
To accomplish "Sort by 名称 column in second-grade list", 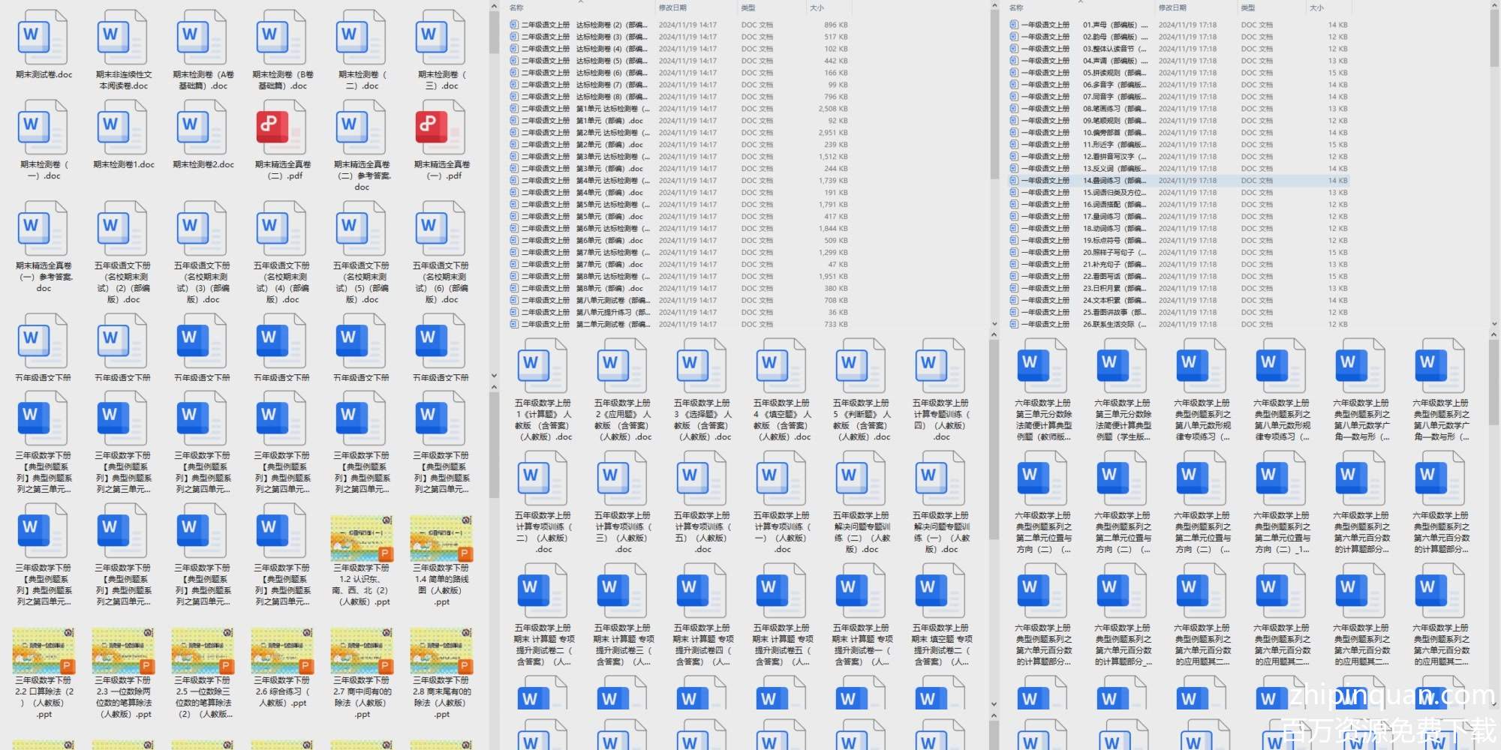I will 517,7.
